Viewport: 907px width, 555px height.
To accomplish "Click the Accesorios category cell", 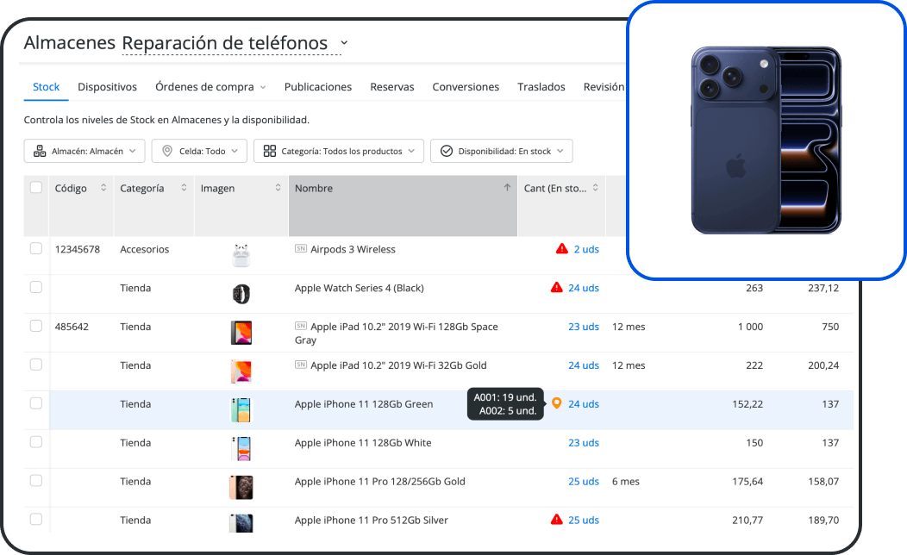I will pyautogui.click(x=145, y=249).
